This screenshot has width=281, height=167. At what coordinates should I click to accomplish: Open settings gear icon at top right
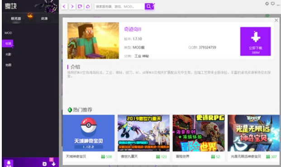pos(267,4)
